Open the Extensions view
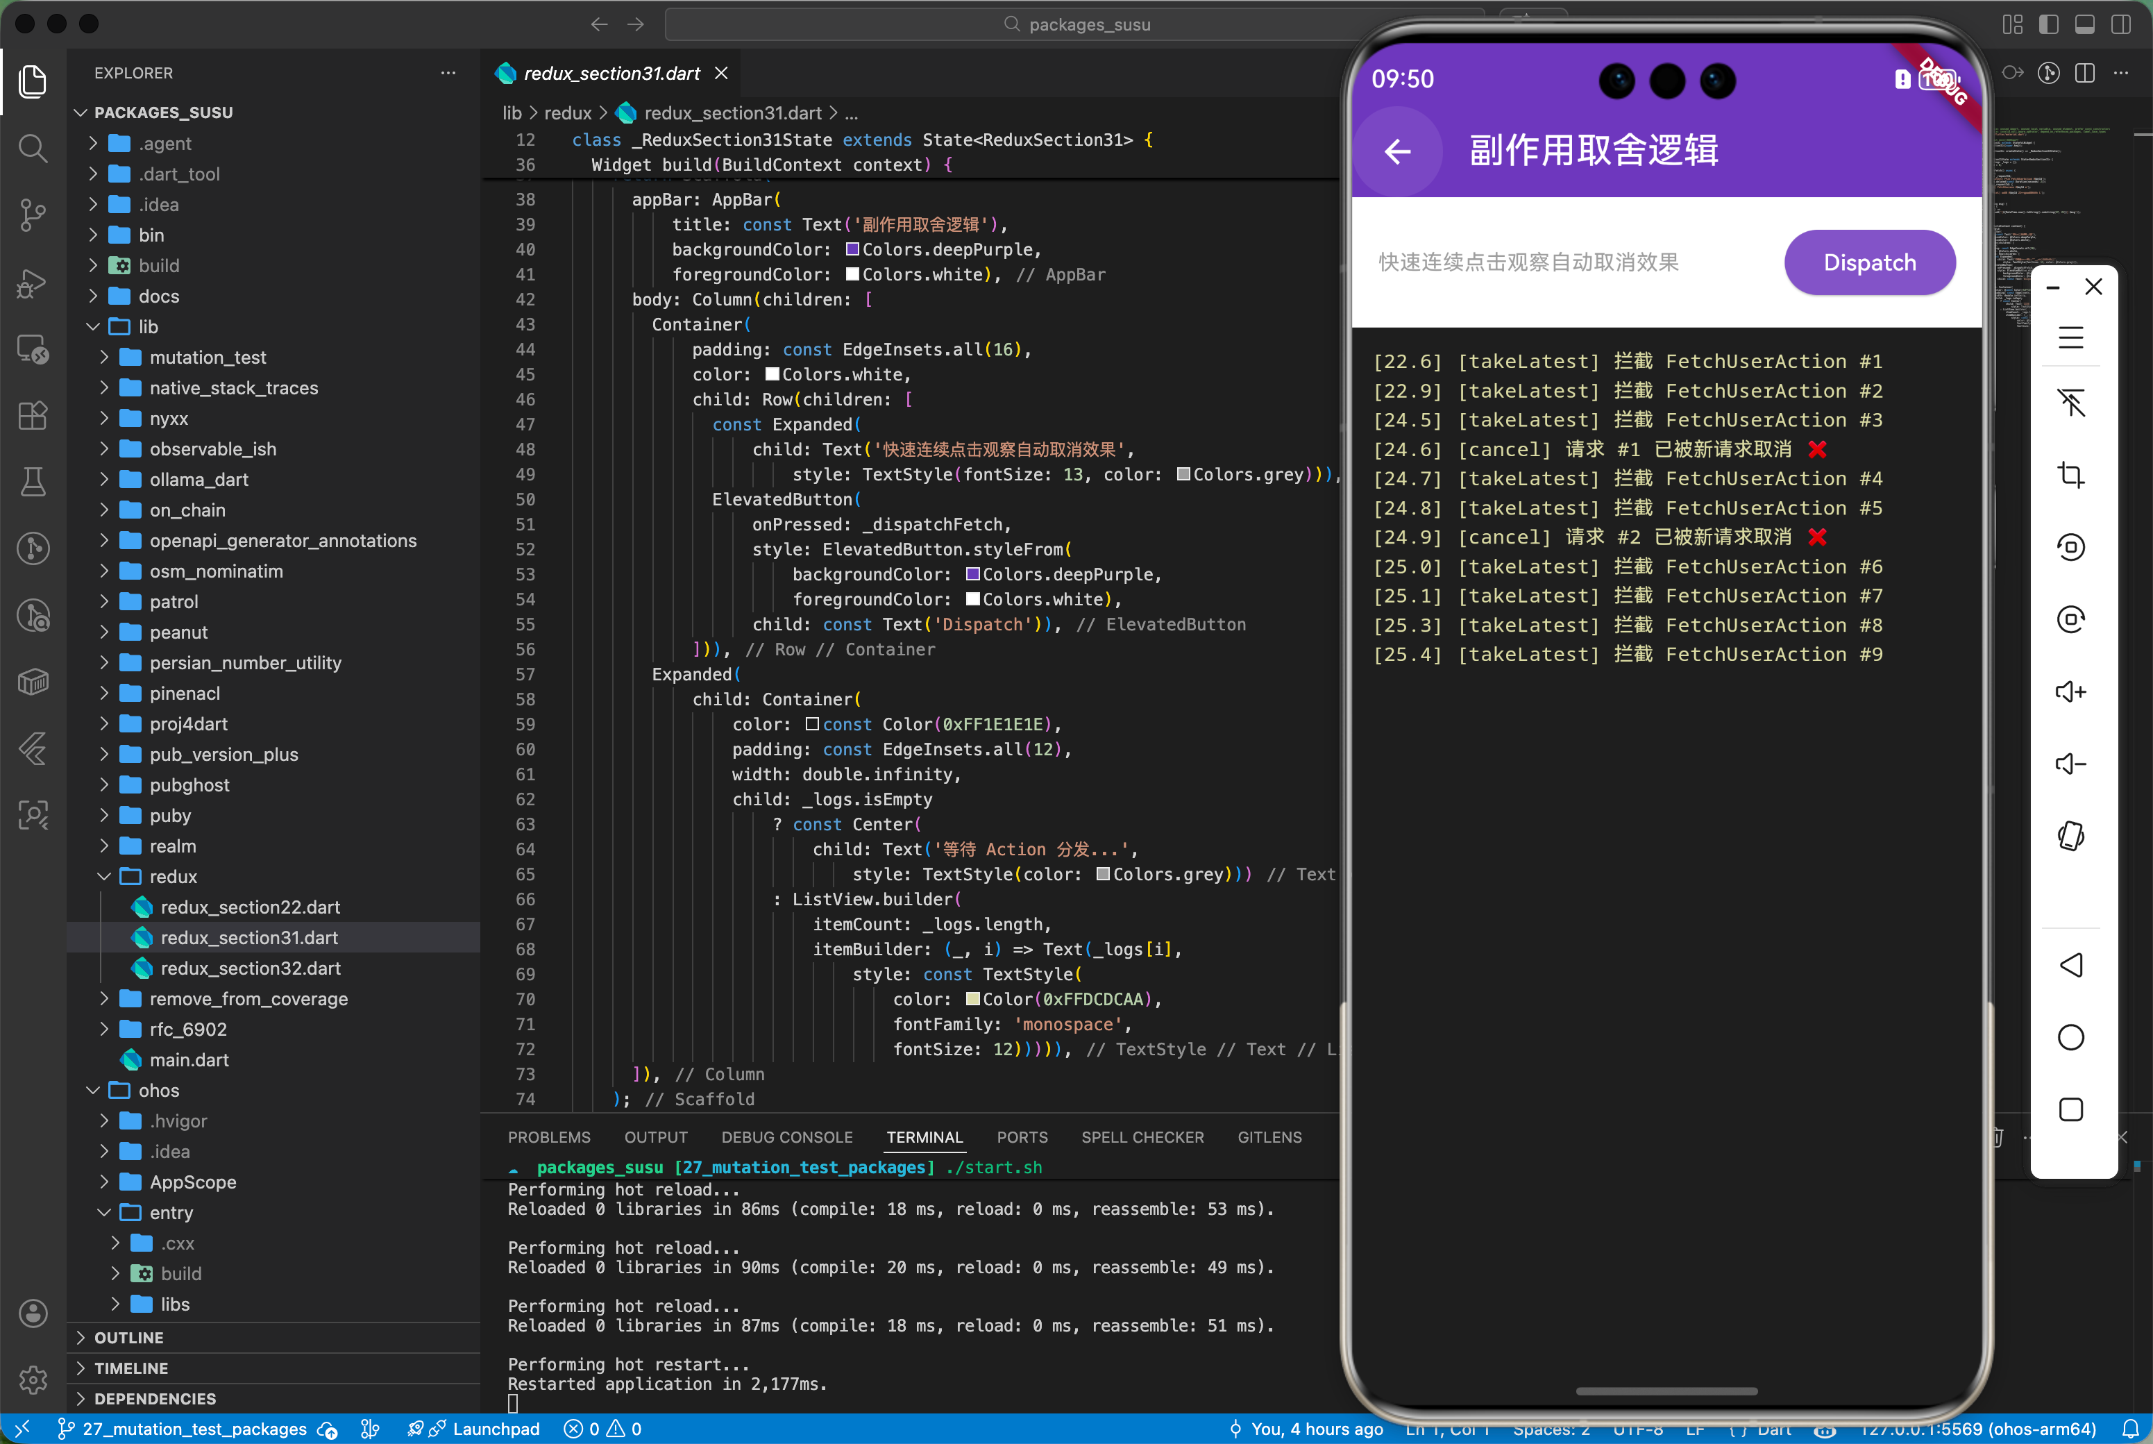Screen dimensions: 2153x1444 pos(33,415)
